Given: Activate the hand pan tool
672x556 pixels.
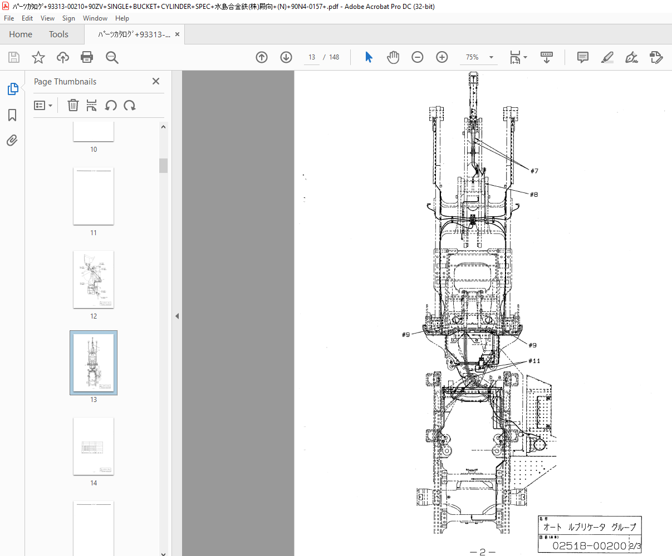Looking at the screenshot, I should 393,57.
